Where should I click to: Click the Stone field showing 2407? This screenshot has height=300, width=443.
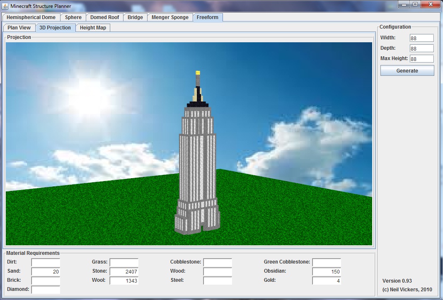[124, 271]
